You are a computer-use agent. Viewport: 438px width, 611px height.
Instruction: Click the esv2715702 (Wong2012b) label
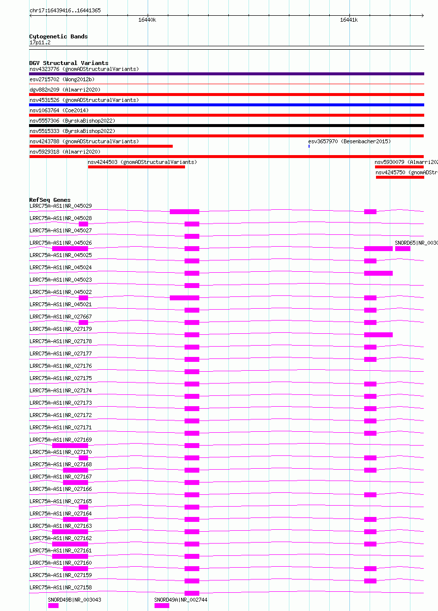(62, 79)
